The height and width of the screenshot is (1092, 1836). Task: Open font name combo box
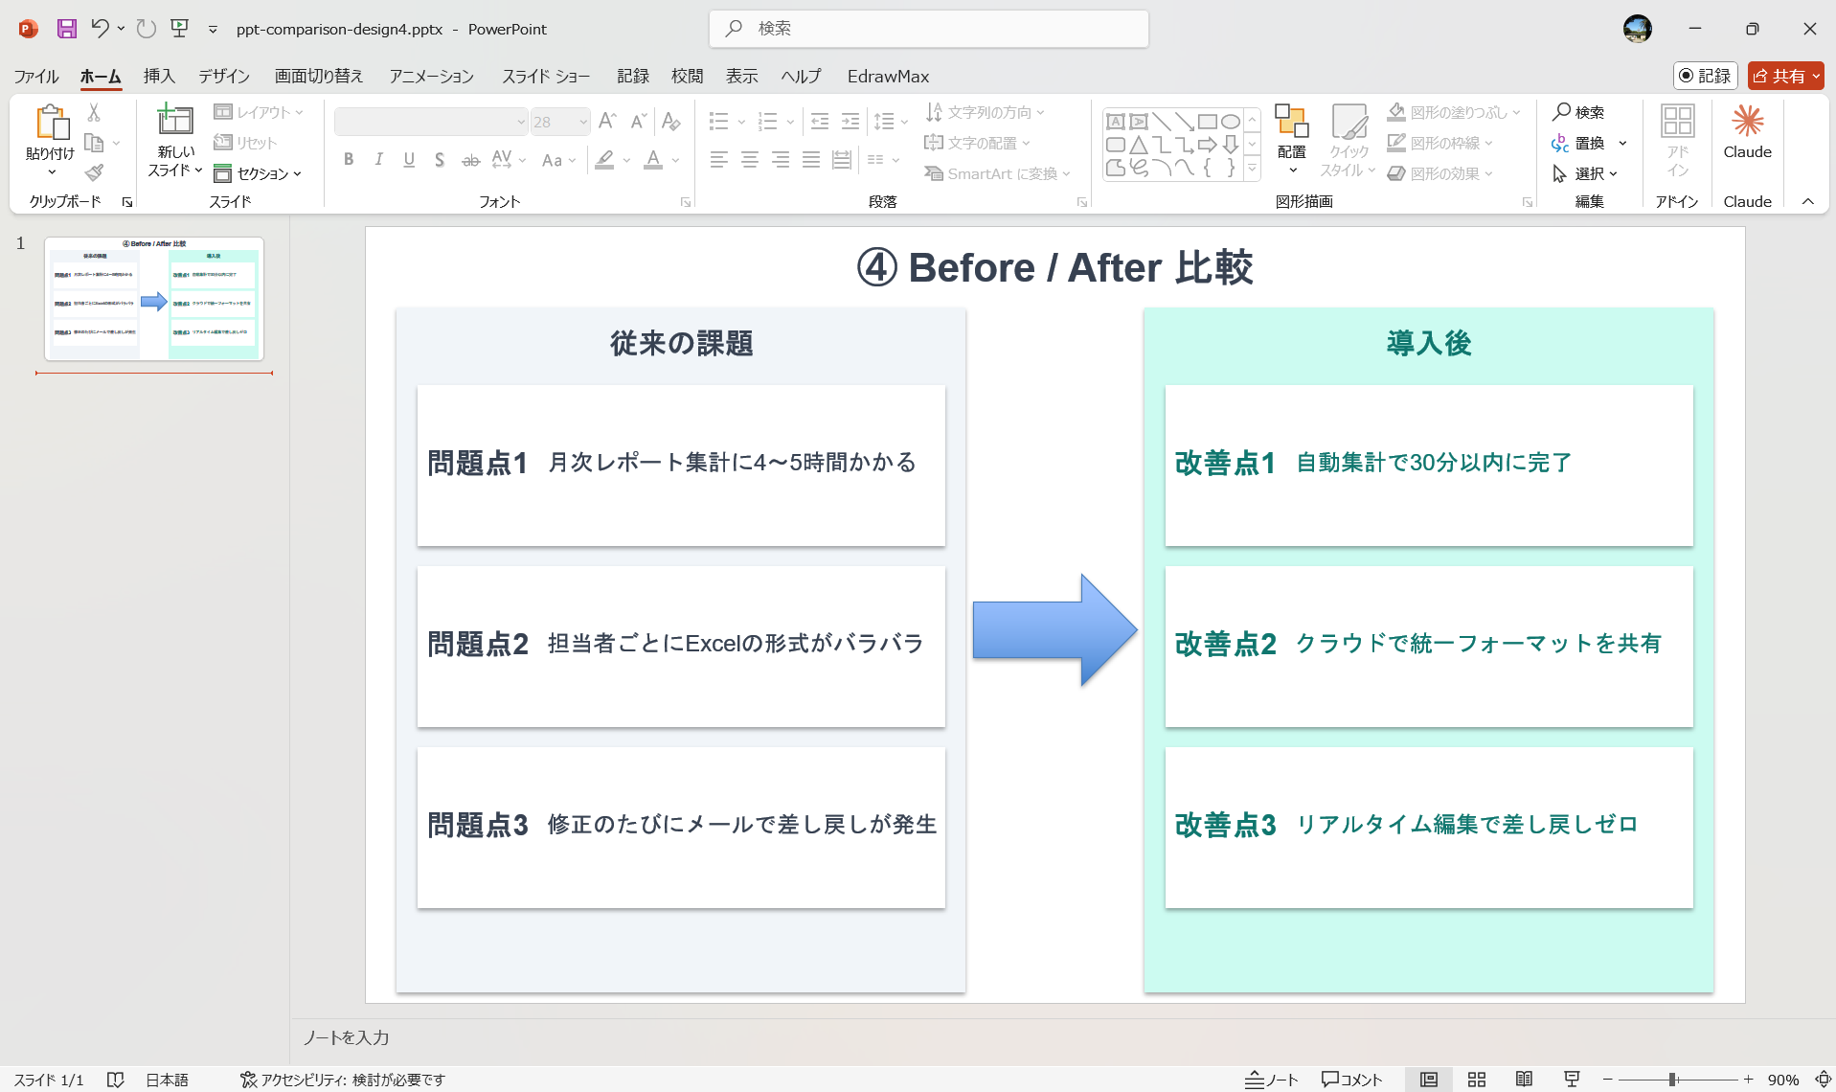[x=431, y=122]
